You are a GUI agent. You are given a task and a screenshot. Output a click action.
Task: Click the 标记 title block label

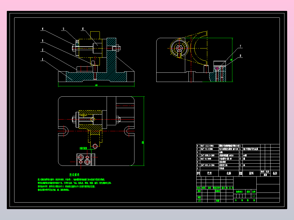point(199,188)
